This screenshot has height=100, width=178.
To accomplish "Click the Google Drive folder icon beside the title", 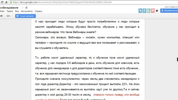I will (x=26, y=7).
